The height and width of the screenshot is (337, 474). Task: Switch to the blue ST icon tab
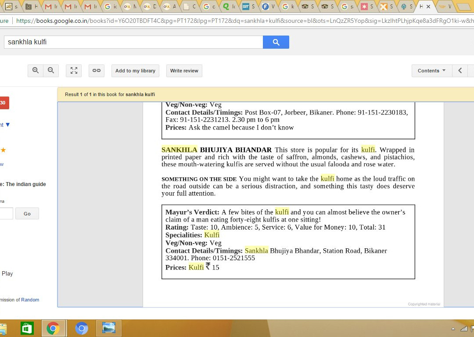(x=249, y=6)
